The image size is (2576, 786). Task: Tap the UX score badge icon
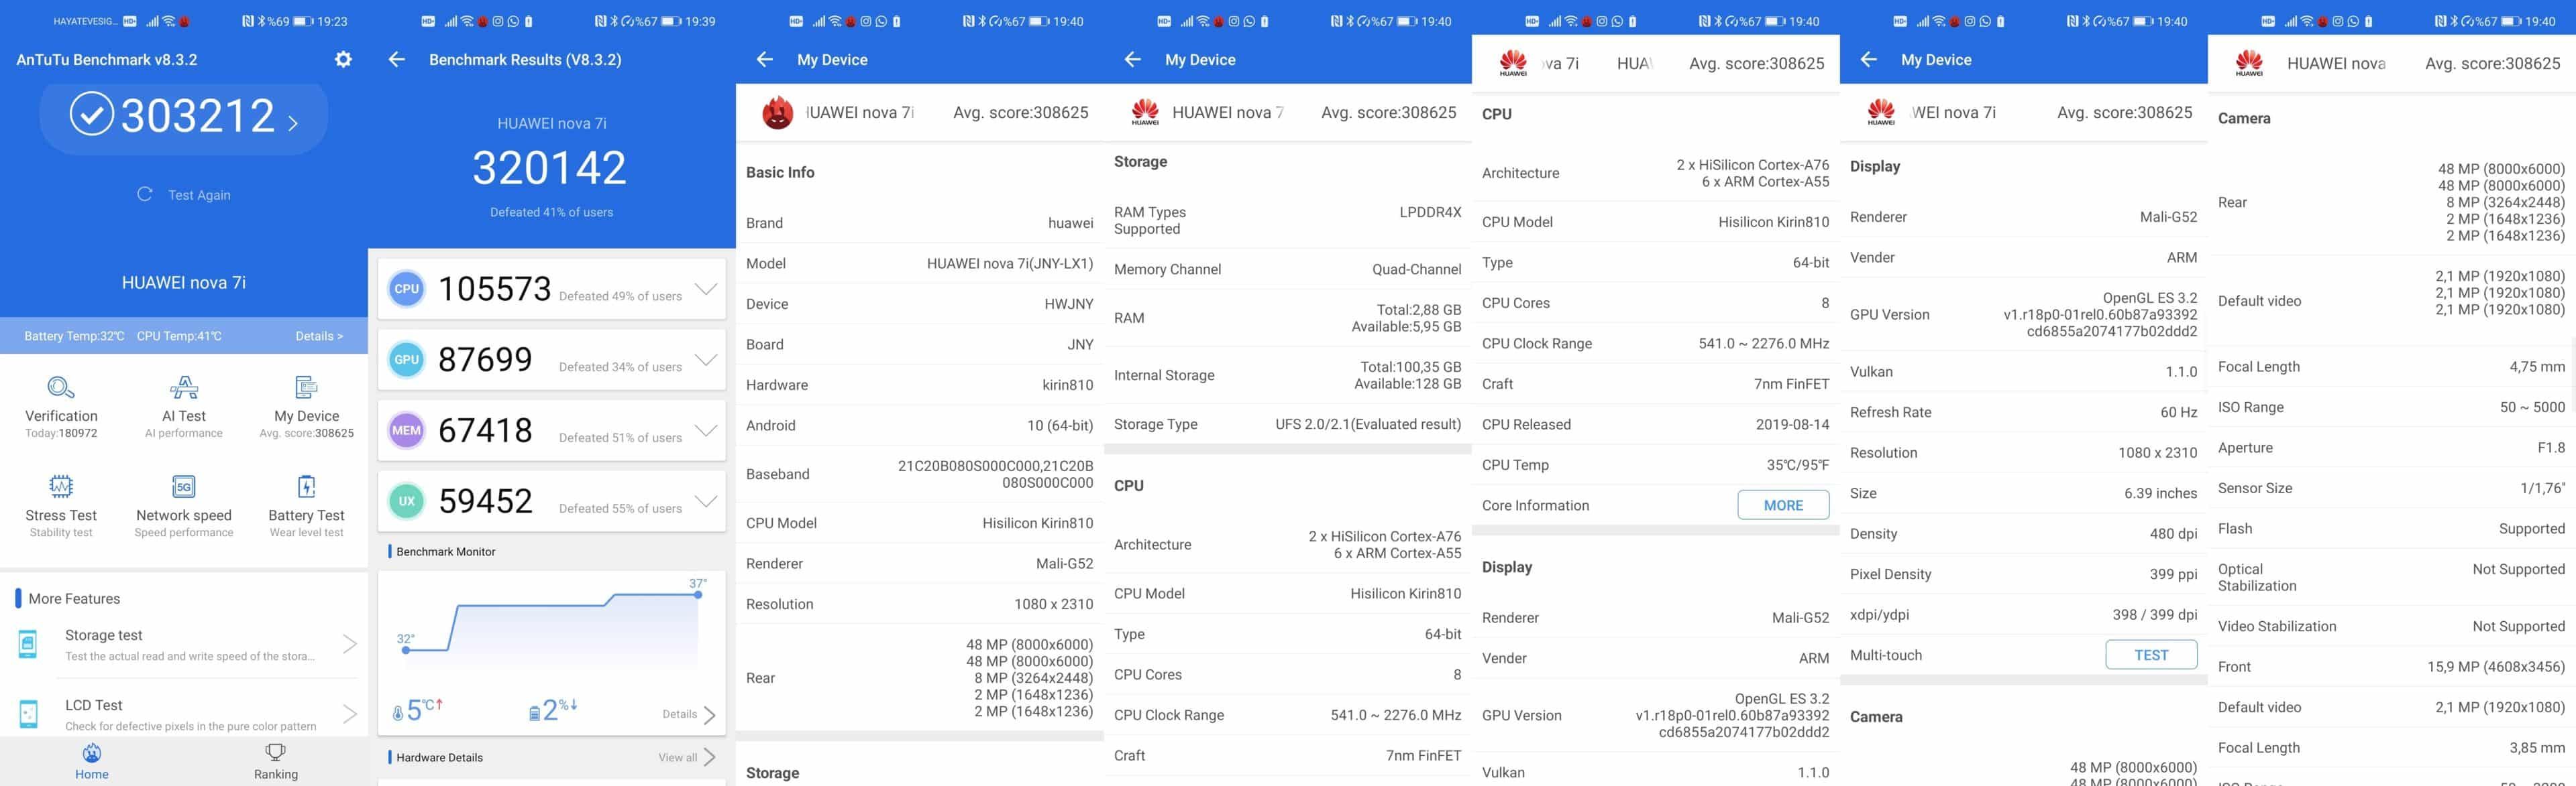tap(407, 501)
